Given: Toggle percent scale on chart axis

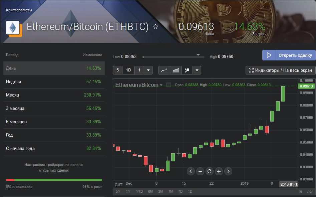Looking at the screenshot, I should (300, 191).
